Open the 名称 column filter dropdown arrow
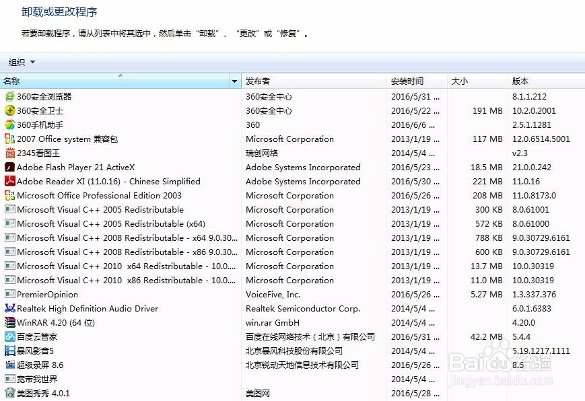This screenshot has width=585, height=401. pos(235,81)
